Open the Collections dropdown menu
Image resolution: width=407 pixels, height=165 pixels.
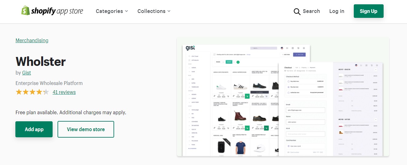click(154, 11)
